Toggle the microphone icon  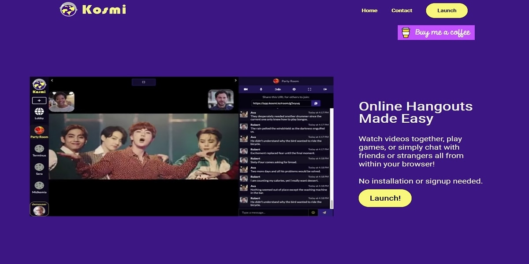pyautogui.click(x=261, y=89)
